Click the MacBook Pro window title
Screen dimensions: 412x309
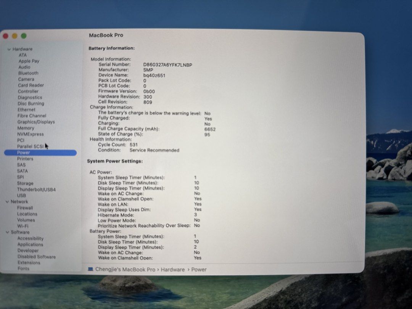[106, 35]
